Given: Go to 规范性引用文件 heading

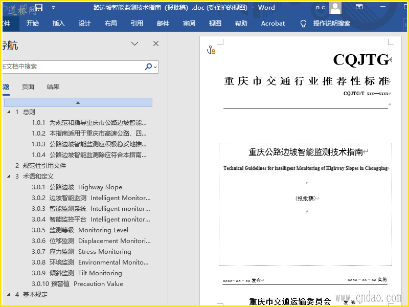Looking at the screenshot, I should point(44,166).
